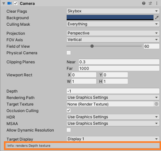Open the Camera presets sliders icon
The image size is (161, 151).
pyautogui.click(x=150, y=3)
